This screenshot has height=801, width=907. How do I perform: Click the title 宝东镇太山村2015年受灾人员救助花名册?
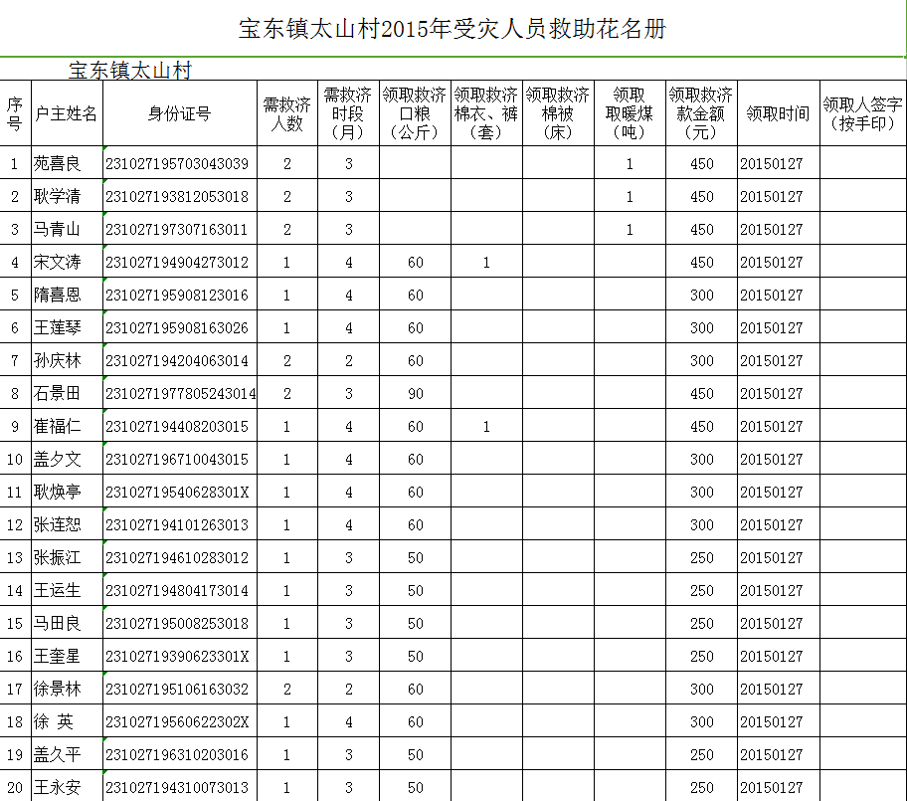pyautogui.click(x=453, y=29)
